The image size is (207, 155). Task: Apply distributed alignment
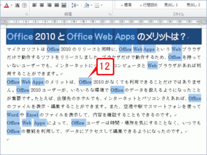pos(64,5)
